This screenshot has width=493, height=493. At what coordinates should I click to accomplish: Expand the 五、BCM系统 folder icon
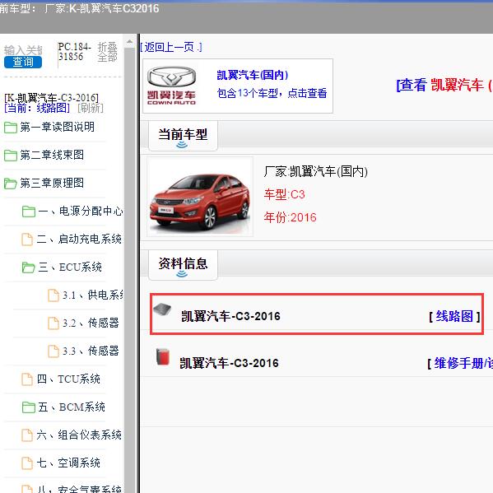tap(29, 407)
